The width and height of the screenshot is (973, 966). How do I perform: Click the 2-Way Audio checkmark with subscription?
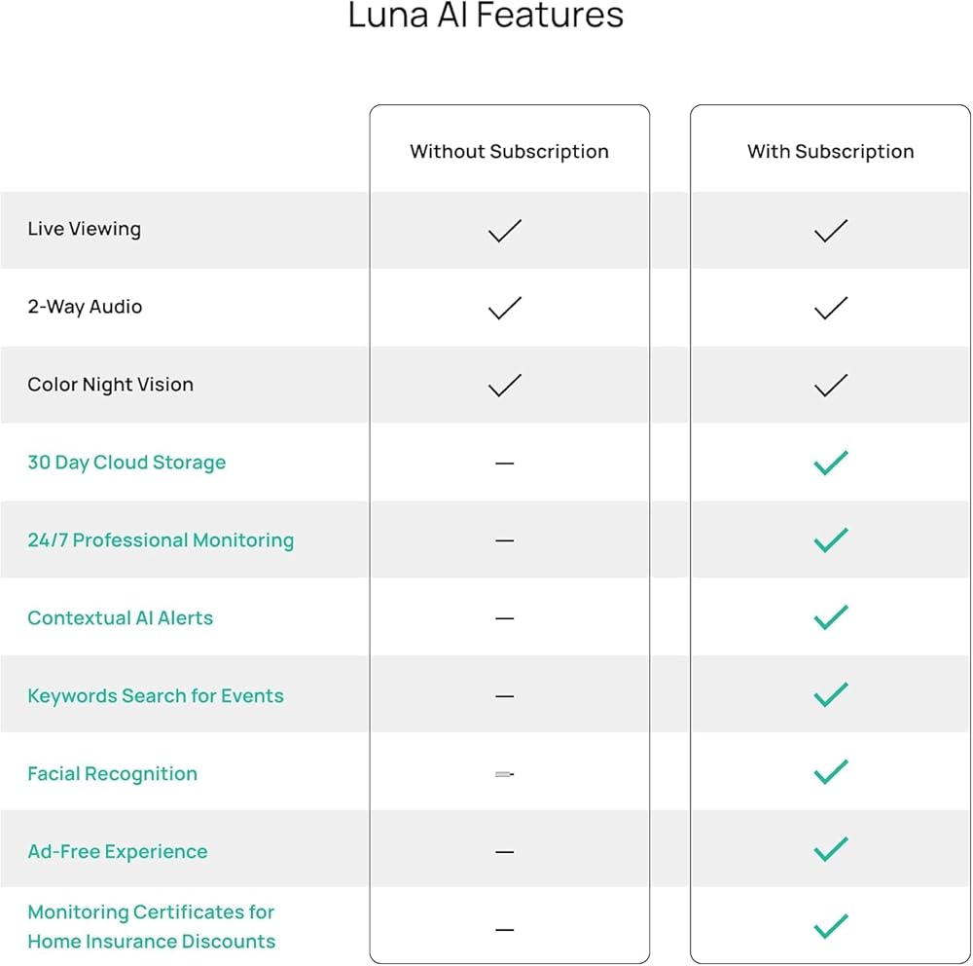pos(830,308)
